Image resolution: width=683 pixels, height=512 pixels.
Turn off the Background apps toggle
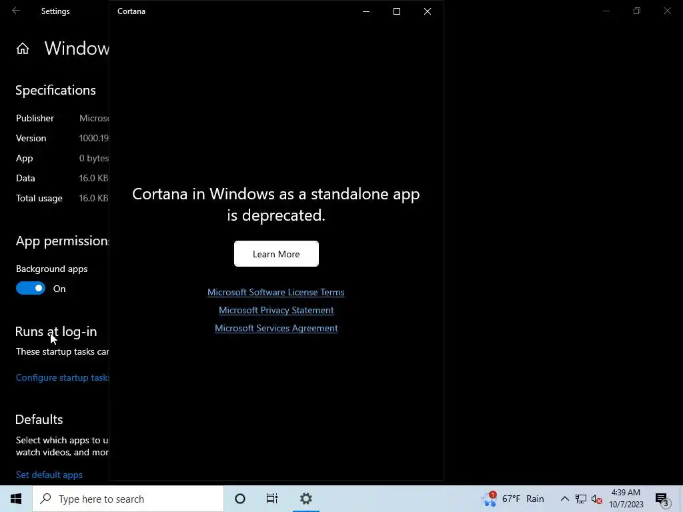pyautogui.click(x=31, y=288)
